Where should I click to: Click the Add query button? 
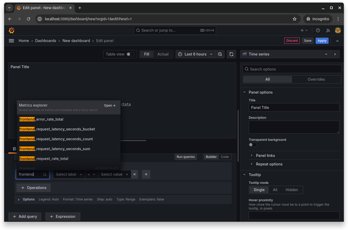25,217
